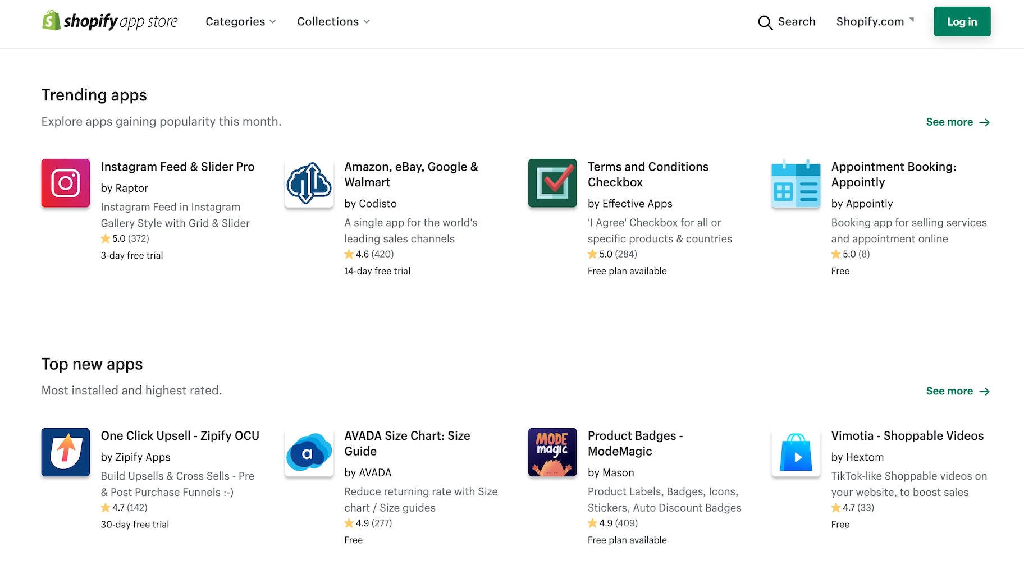1024x565 pixels.
Task: Open the Amazon, eBay, Google & Walmart title
Action: tap(411, 174)
